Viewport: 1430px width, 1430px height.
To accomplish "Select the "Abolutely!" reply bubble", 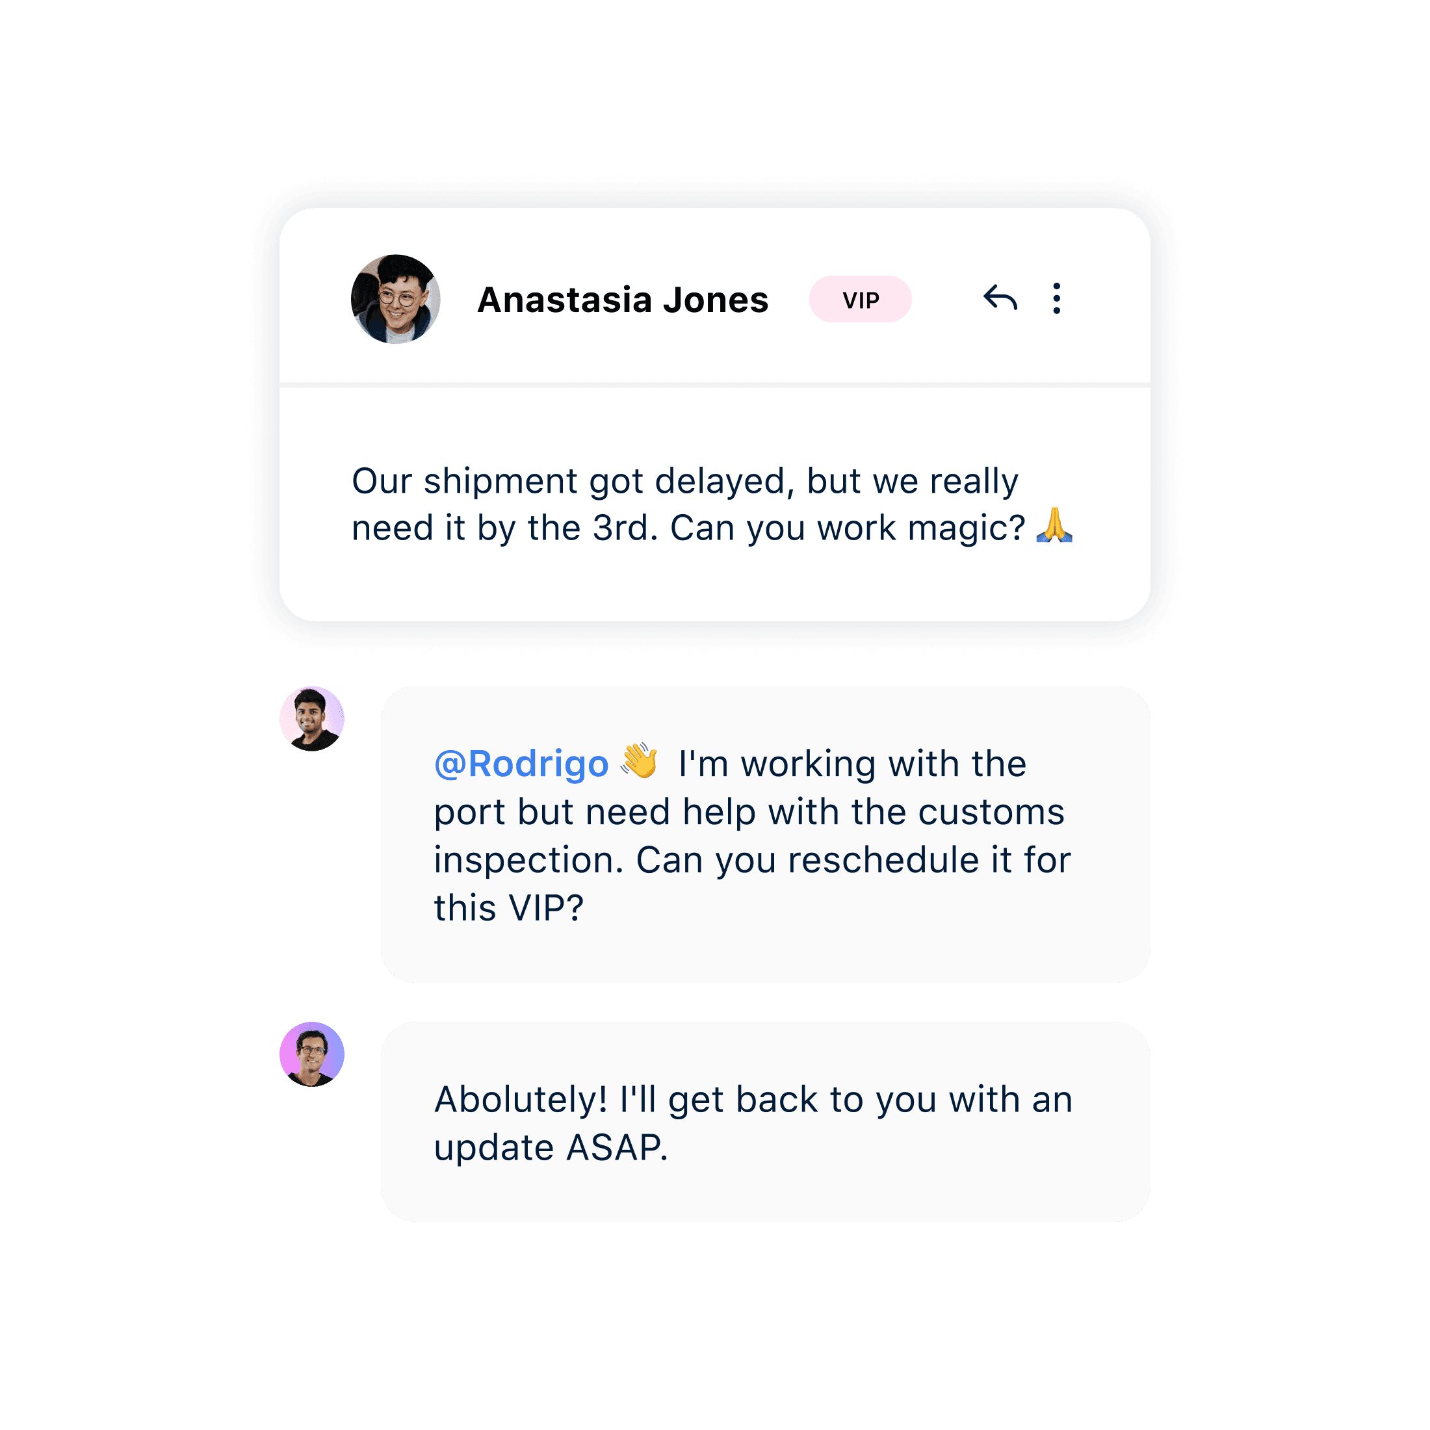I will (x=765, y=1122).
